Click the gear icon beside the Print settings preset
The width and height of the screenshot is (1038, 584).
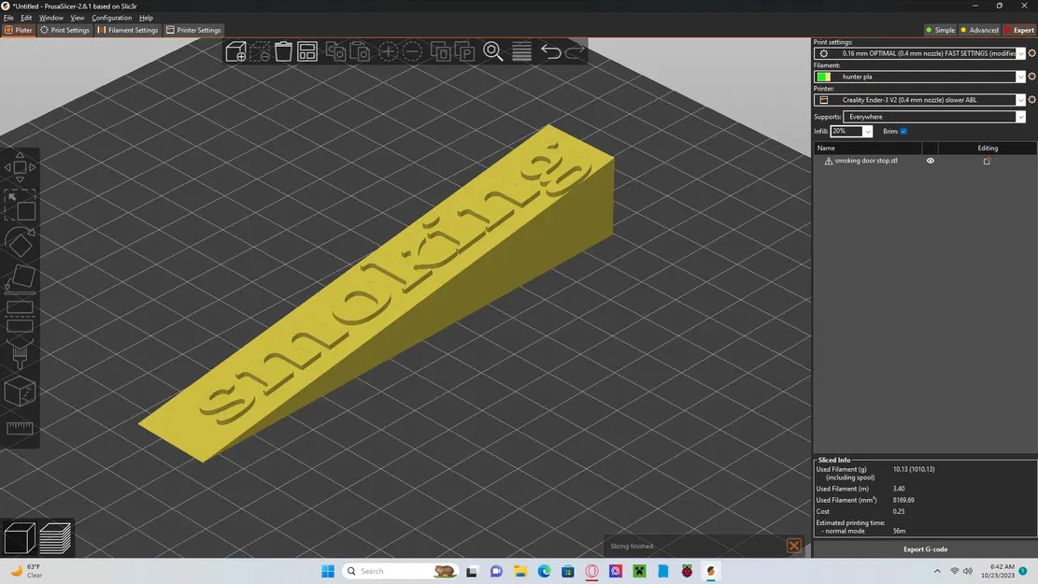[1031, 53]
